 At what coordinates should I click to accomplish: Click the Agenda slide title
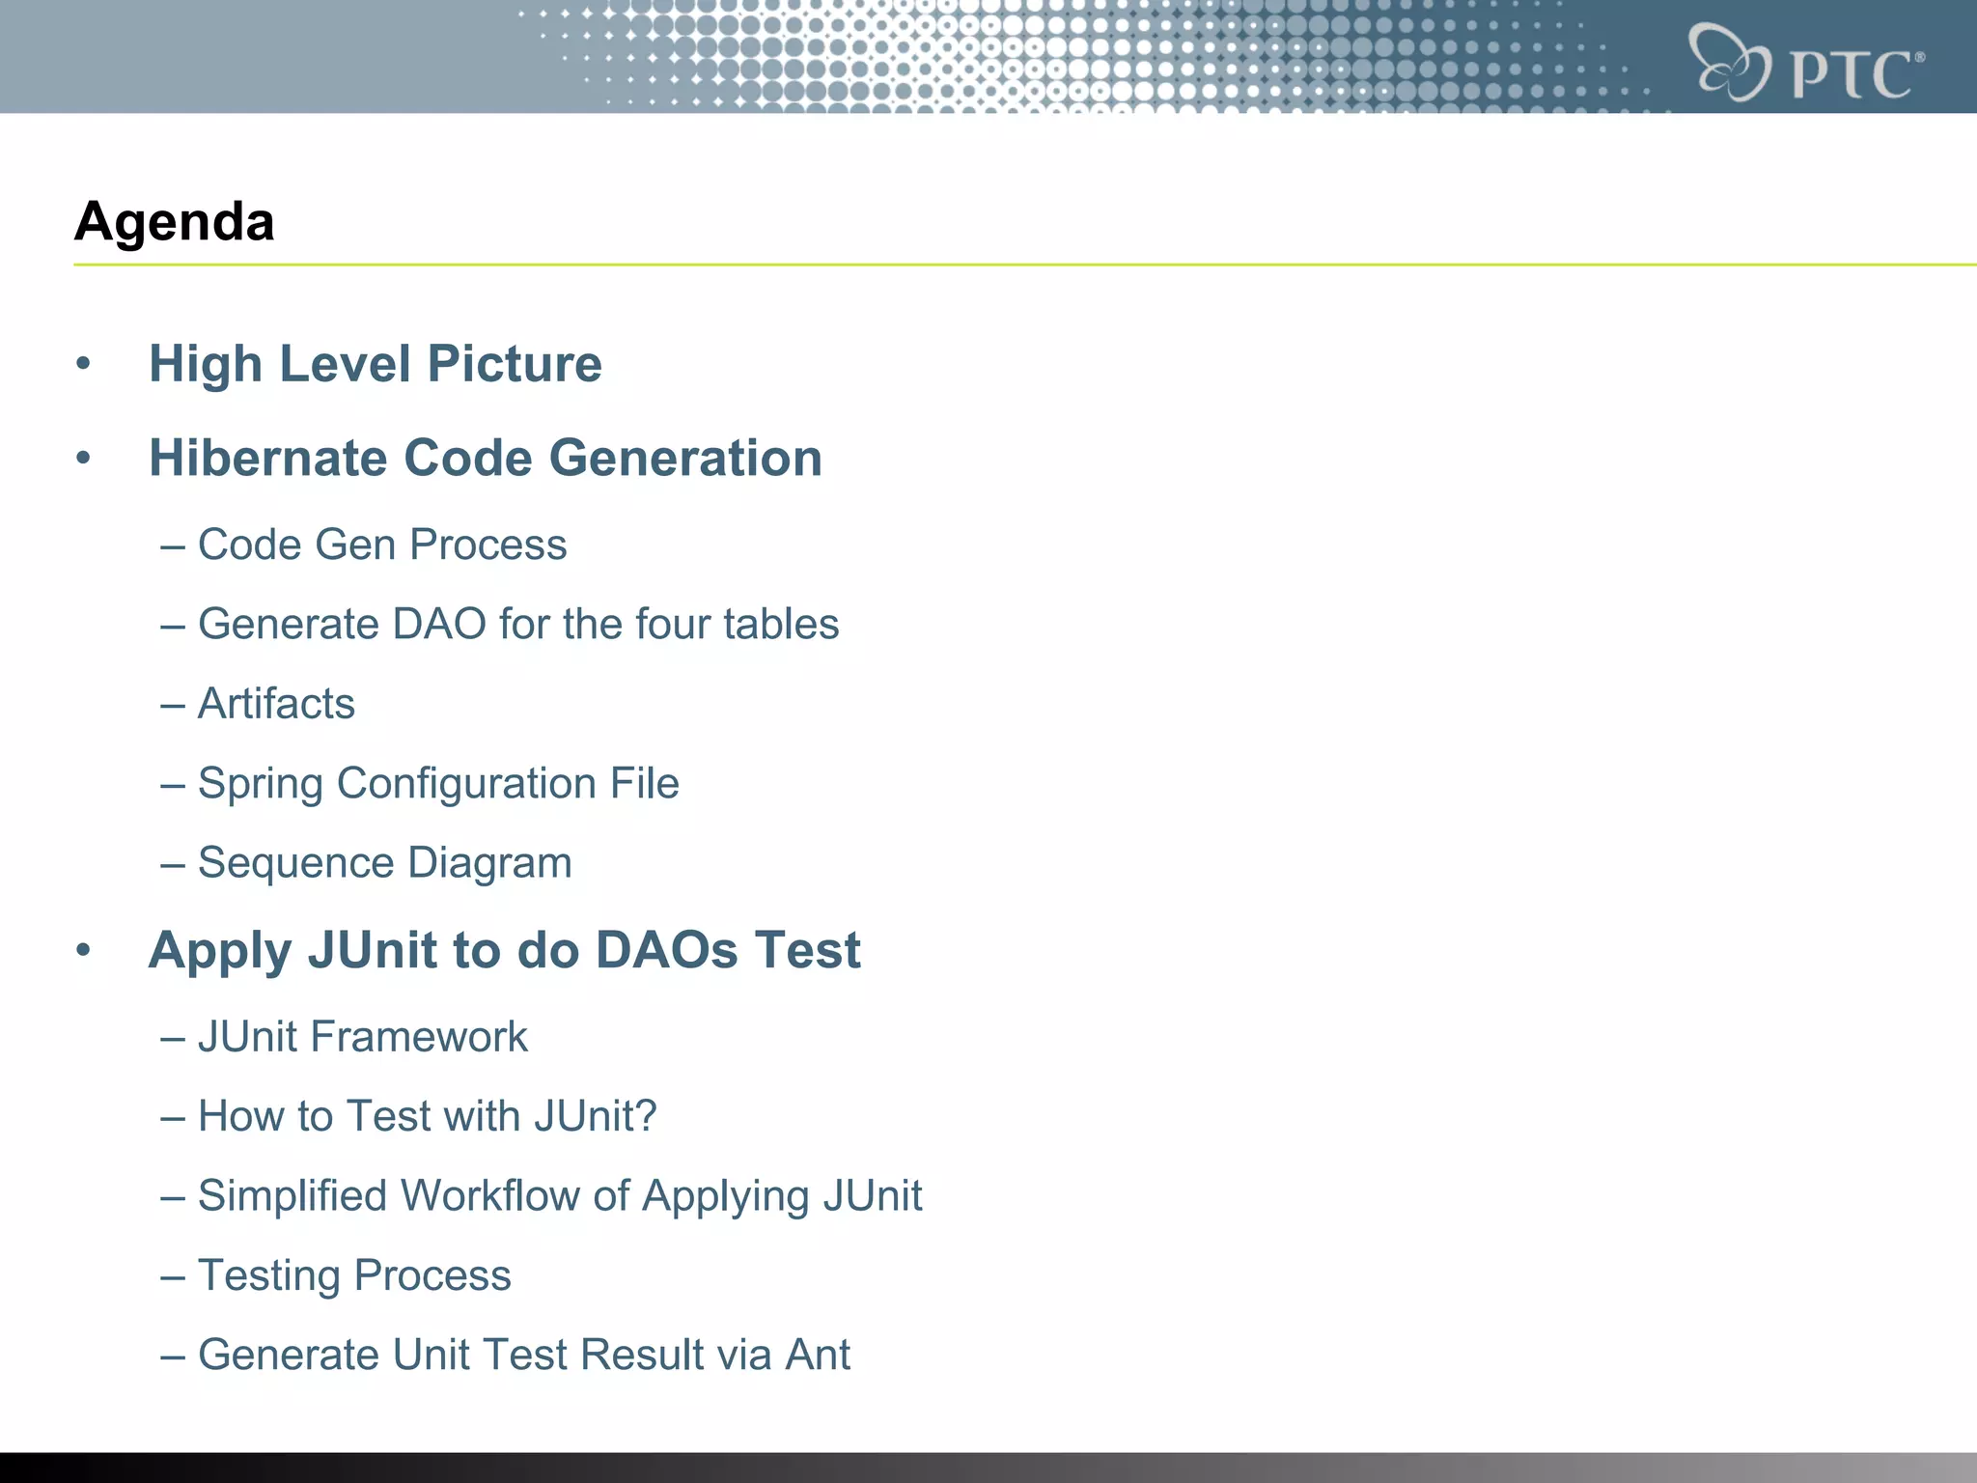click(x=175, y=222)
